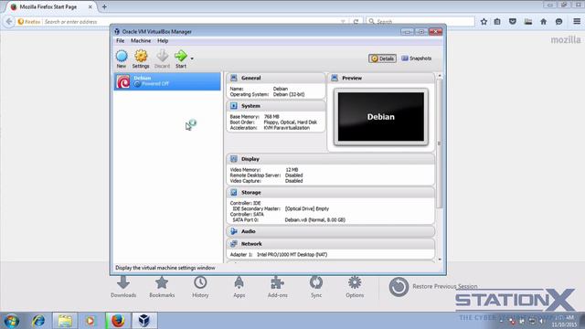Close the Firefox Start Page tab

pos(90,6)
